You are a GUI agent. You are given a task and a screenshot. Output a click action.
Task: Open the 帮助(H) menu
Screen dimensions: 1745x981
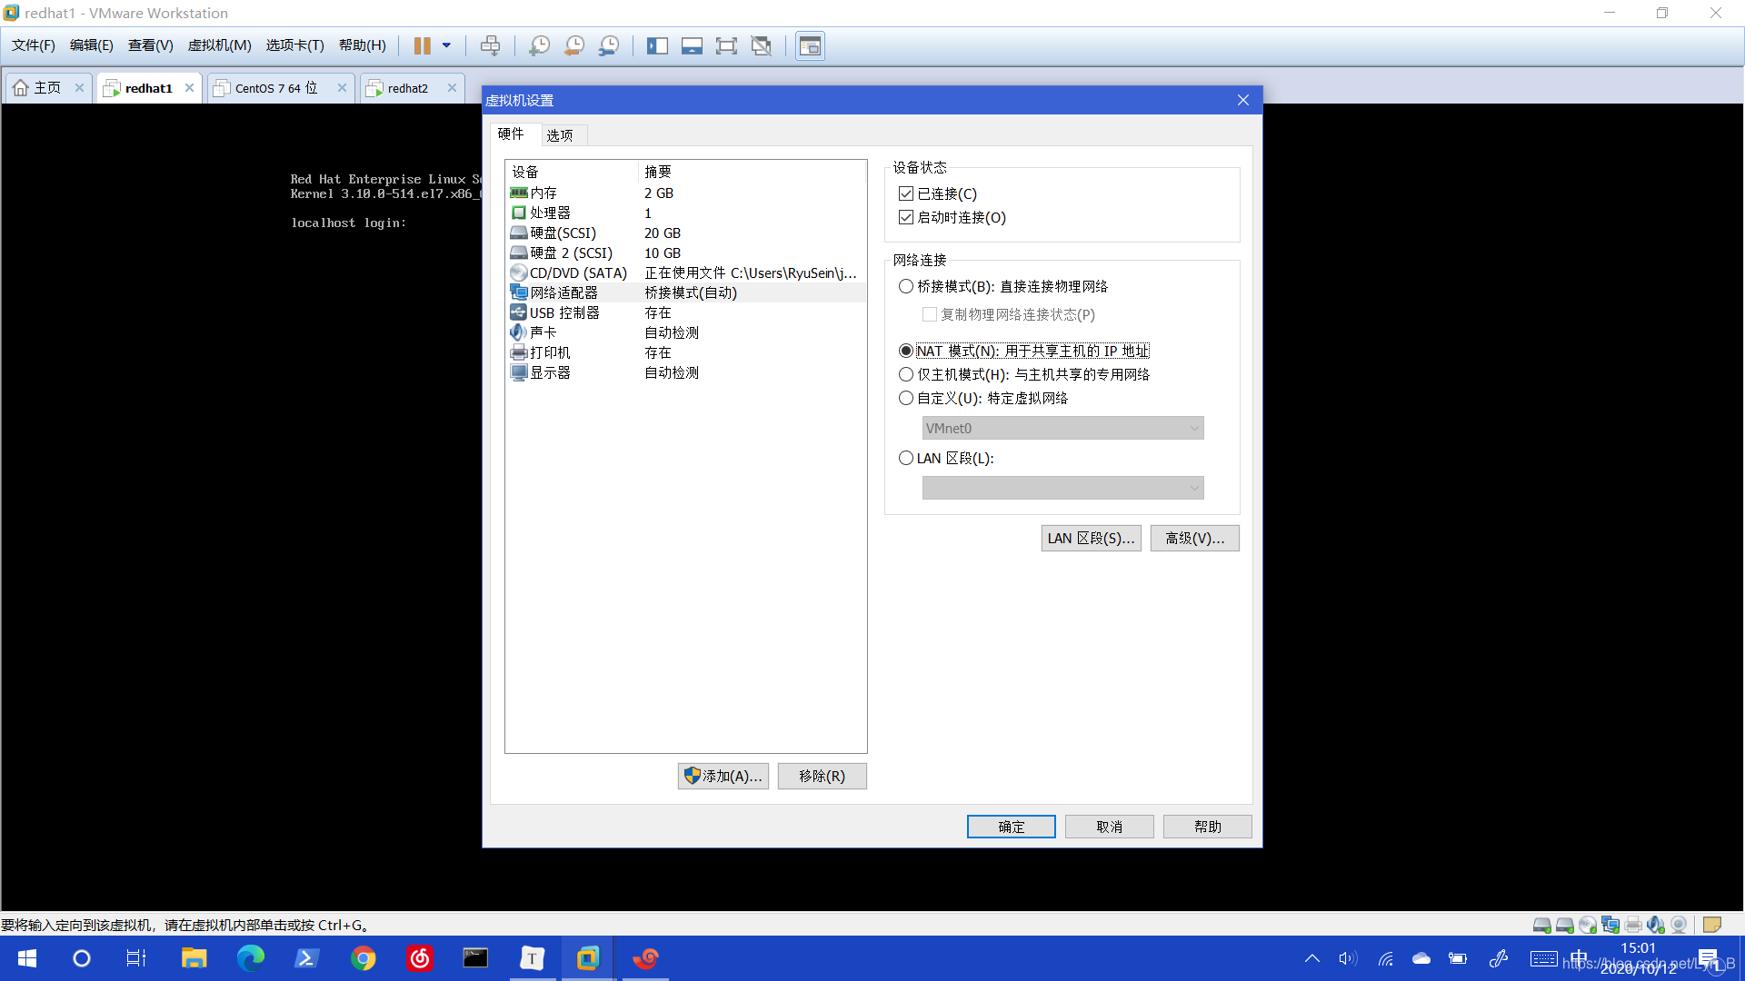[362, 45]
